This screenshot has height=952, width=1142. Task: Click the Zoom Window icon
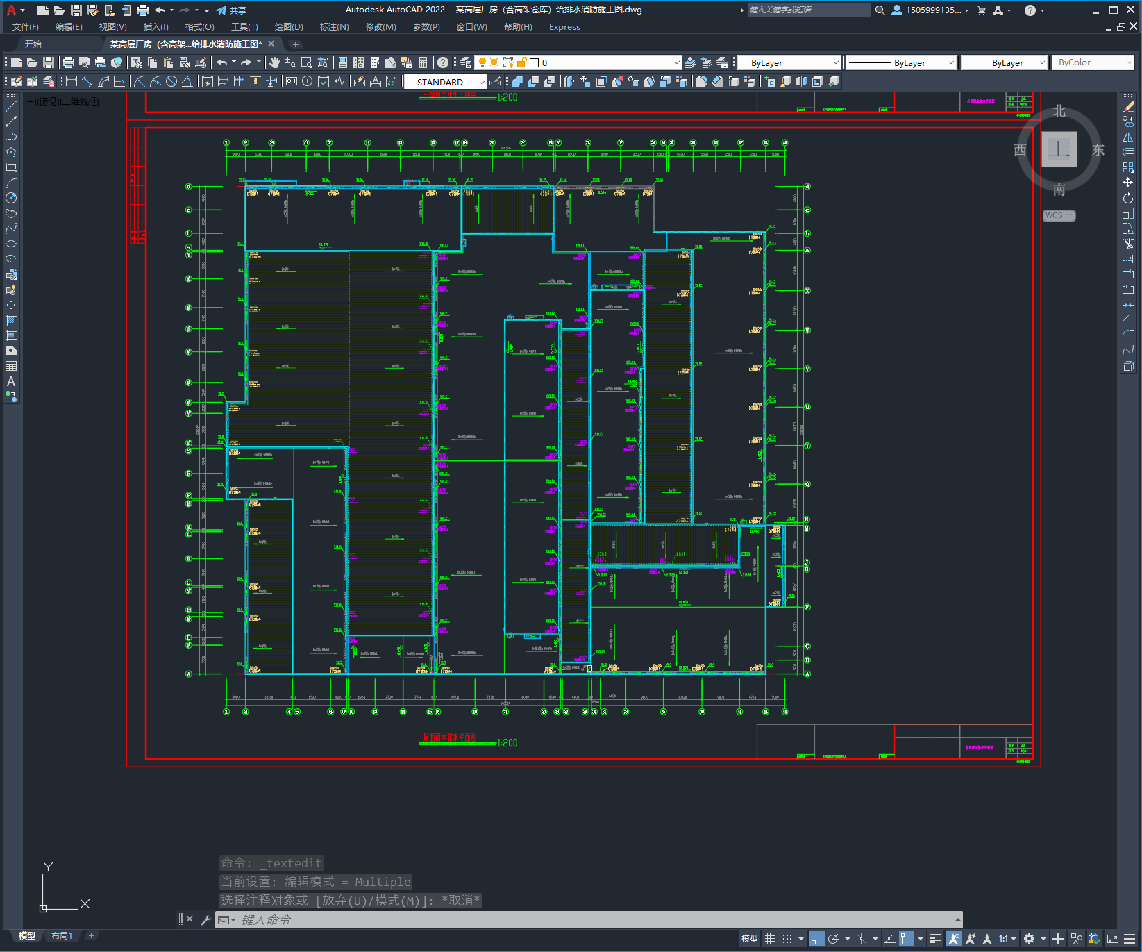point(307,62)
